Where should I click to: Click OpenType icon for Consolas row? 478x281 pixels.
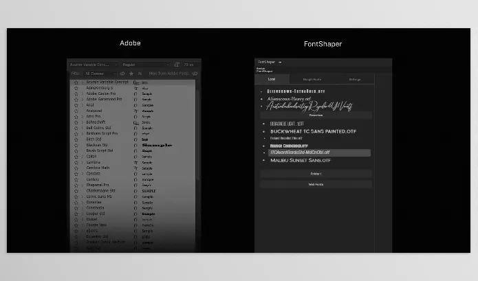click(x=135, y=203)
